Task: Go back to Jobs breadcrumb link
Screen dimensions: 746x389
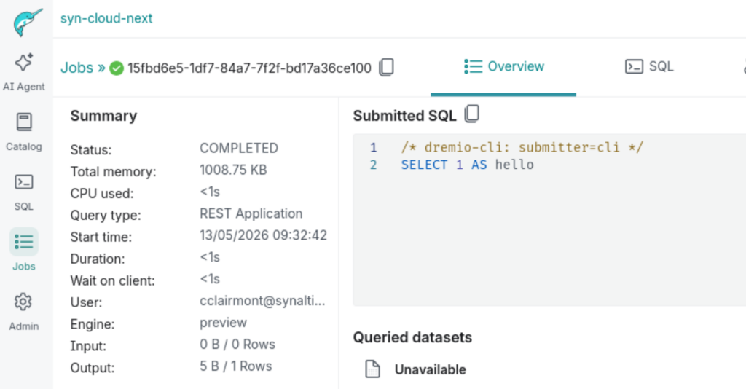Action: point(76,68)
